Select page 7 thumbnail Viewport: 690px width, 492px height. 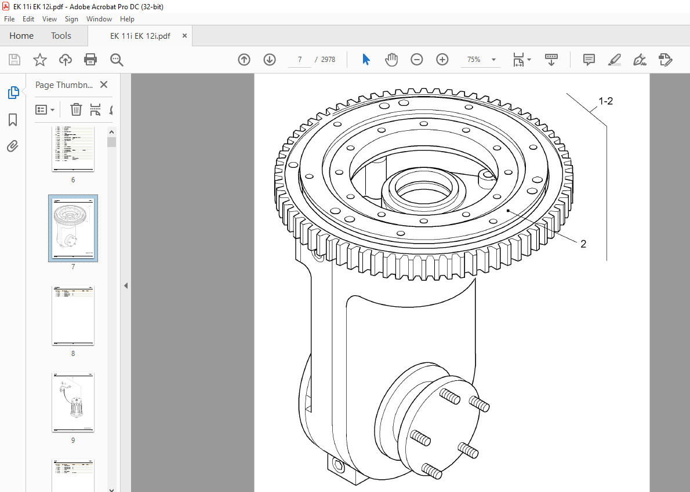(x=73, y=229)
